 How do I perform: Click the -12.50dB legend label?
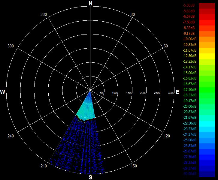coord(189,56)
